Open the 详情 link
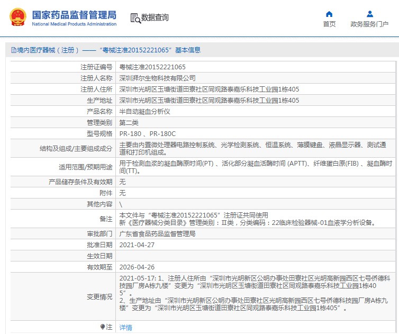Viewport: 399px width, 334px height. coord(125,327)
